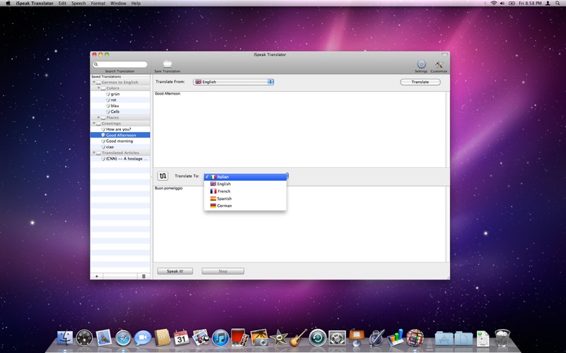The image size is (566, 353).
Task: Open the Edit menu
Action: coord(62,4)
